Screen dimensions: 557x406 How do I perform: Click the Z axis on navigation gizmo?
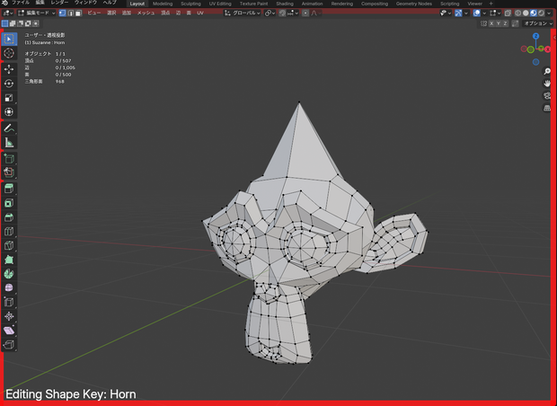pos(535,36)
